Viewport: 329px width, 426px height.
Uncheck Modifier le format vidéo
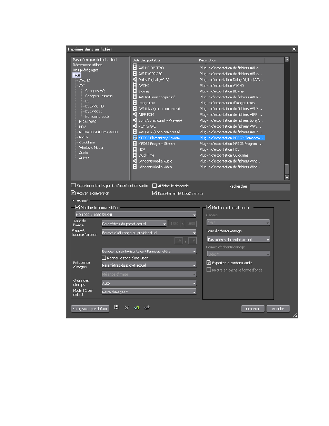coord(78,207)
